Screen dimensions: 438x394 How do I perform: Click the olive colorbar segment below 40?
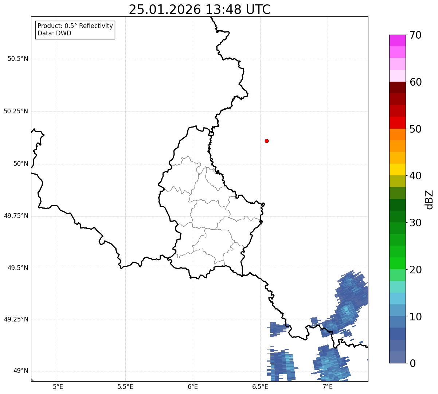click(x=397, y=181)
